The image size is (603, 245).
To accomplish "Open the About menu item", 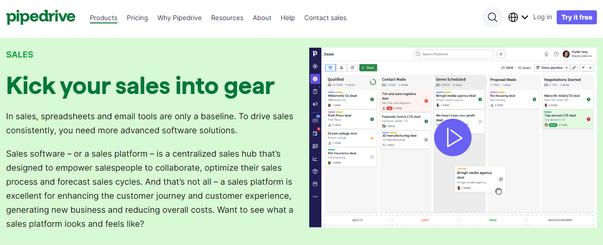I will (262, 18).
